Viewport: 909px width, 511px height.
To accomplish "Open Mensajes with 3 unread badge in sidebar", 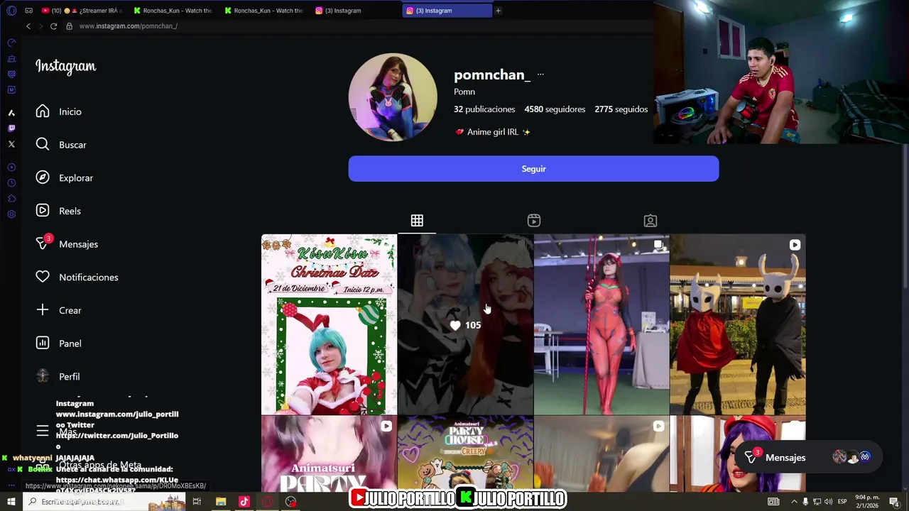I will coord(67,243).
